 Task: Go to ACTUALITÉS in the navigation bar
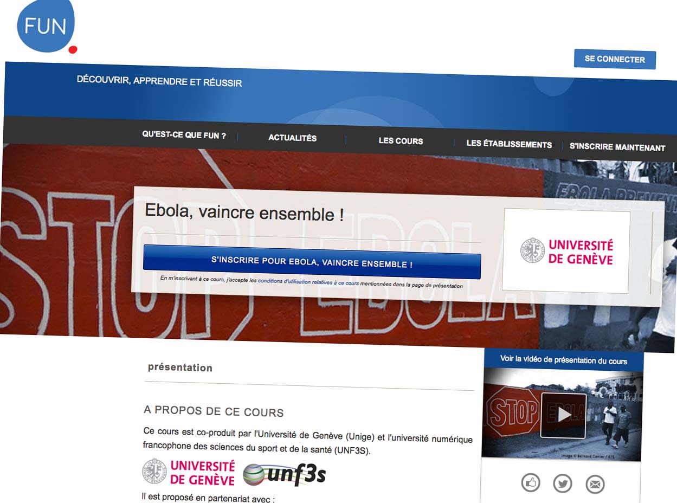pyautogui.click(x=292, y=138)
